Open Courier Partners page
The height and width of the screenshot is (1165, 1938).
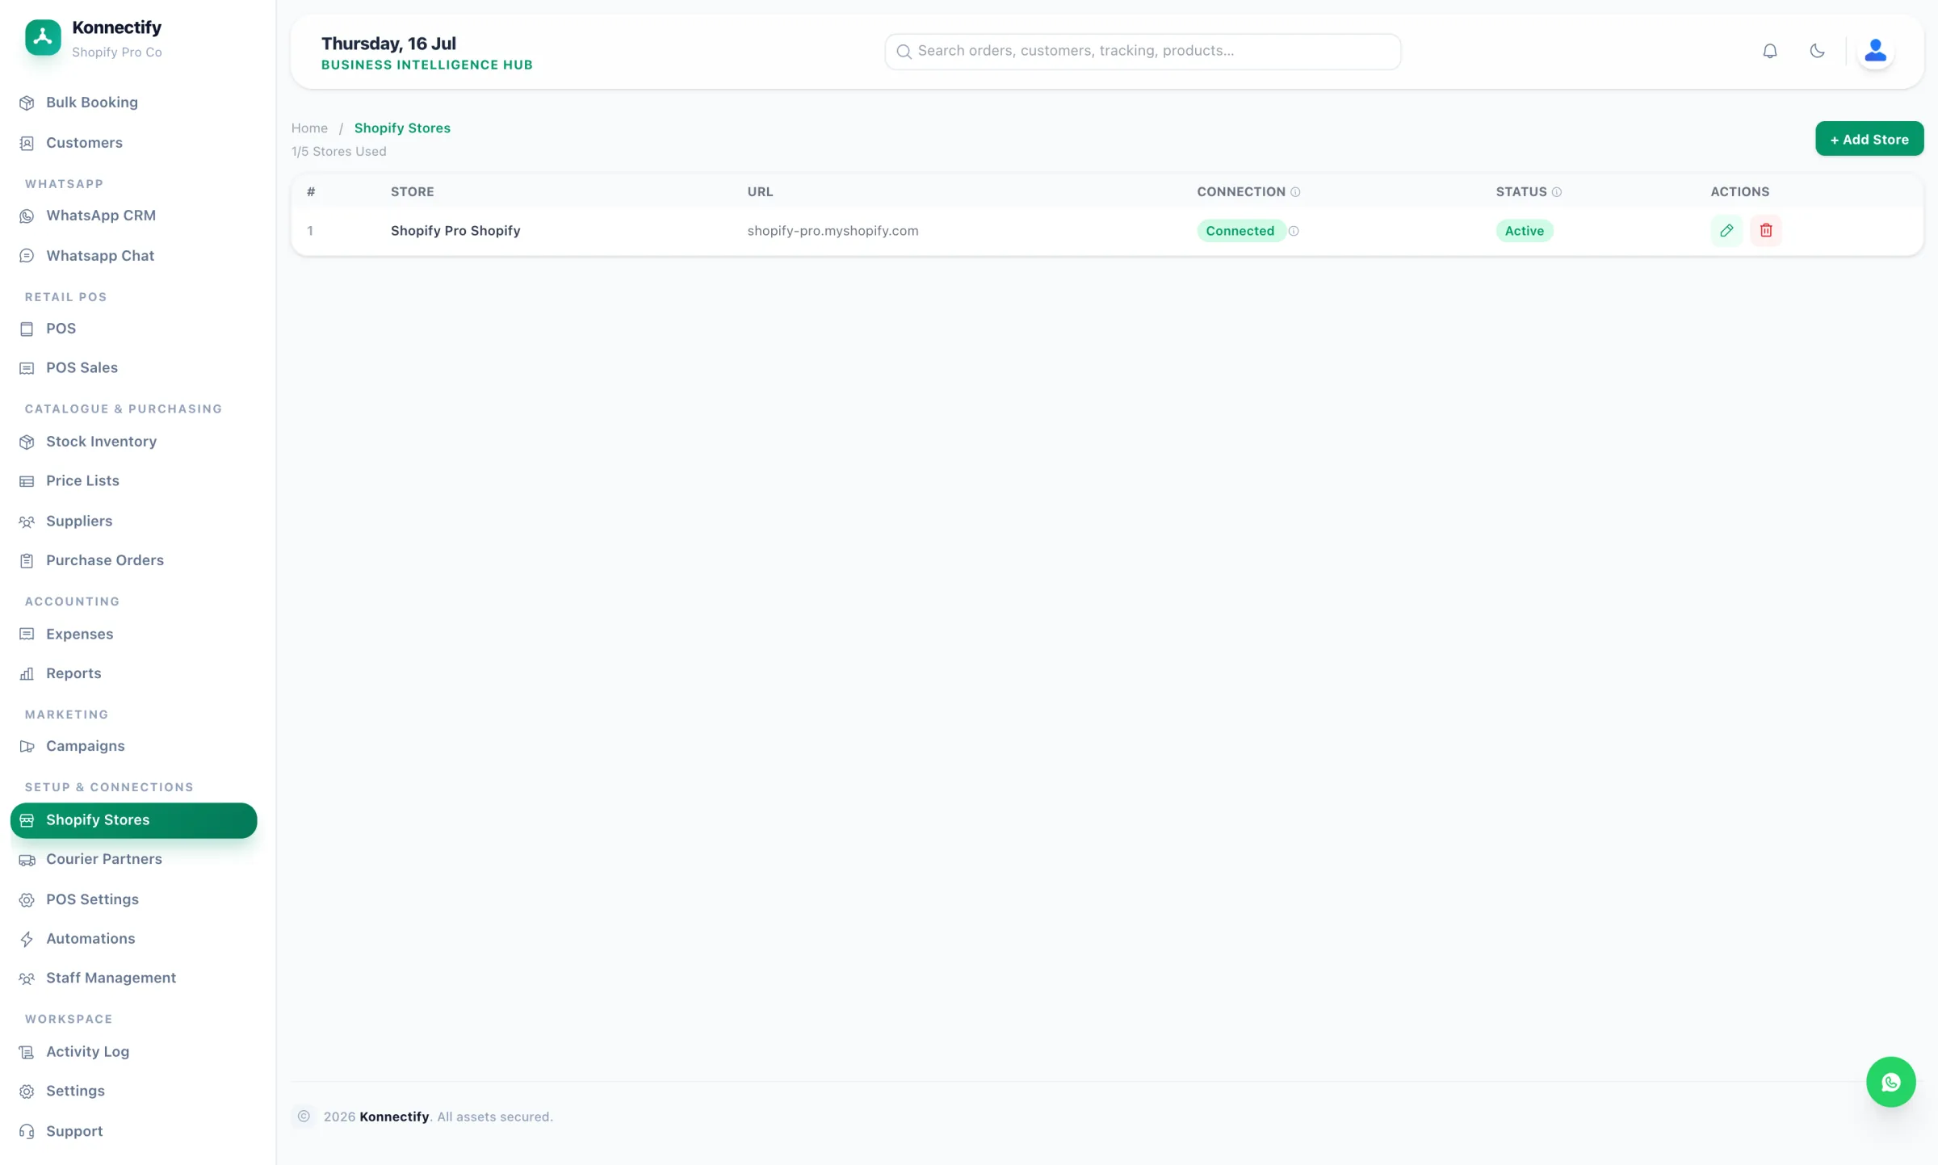(x=133, y=859)
